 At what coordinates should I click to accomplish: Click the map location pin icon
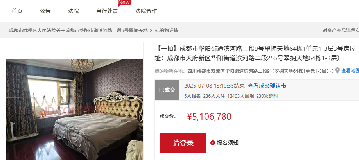(x=337, y=70)
